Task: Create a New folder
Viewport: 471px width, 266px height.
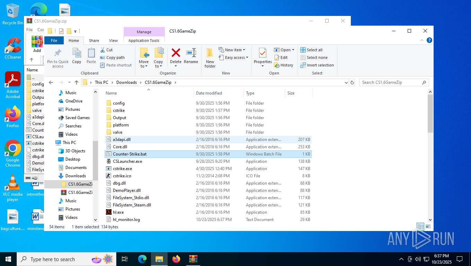Action: [x=210, y=58]
